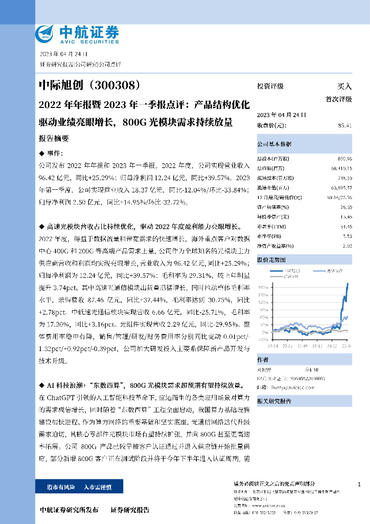Click the 22-11 axis label on chart
The image size is (370, 524).
(317, 346)
